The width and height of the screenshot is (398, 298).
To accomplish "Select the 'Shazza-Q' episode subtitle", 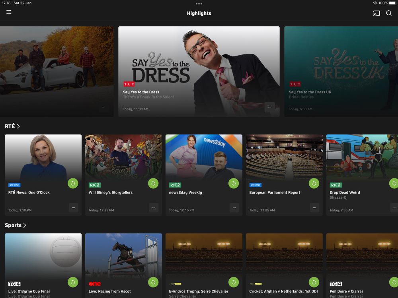I will coord(338,197).
